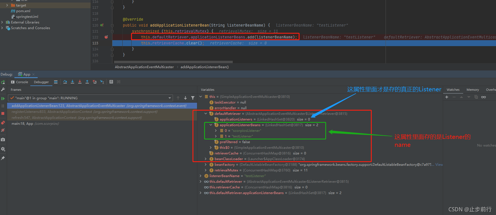Viewport: 496px width, 215px height.
Task: Open the Memory tab
Action: pyautogui.click(x=473, y=90)
